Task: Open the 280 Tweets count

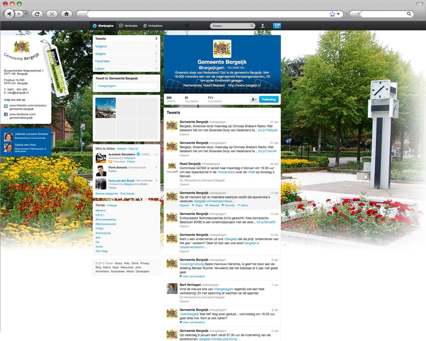Action: click(171, 99)
